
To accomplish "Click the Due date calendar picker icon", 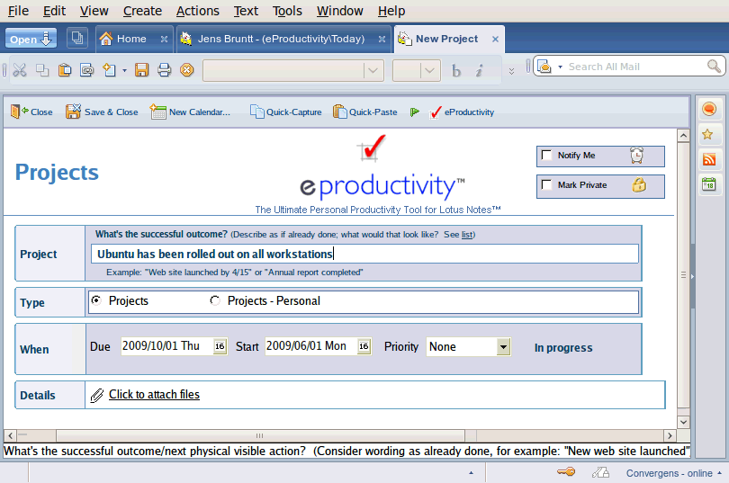I will 220,346.
